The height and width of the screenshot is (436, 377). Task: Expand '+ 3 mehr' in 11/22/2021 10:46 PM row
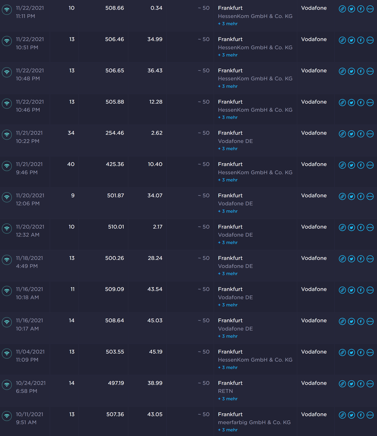[x=228, y=117]
